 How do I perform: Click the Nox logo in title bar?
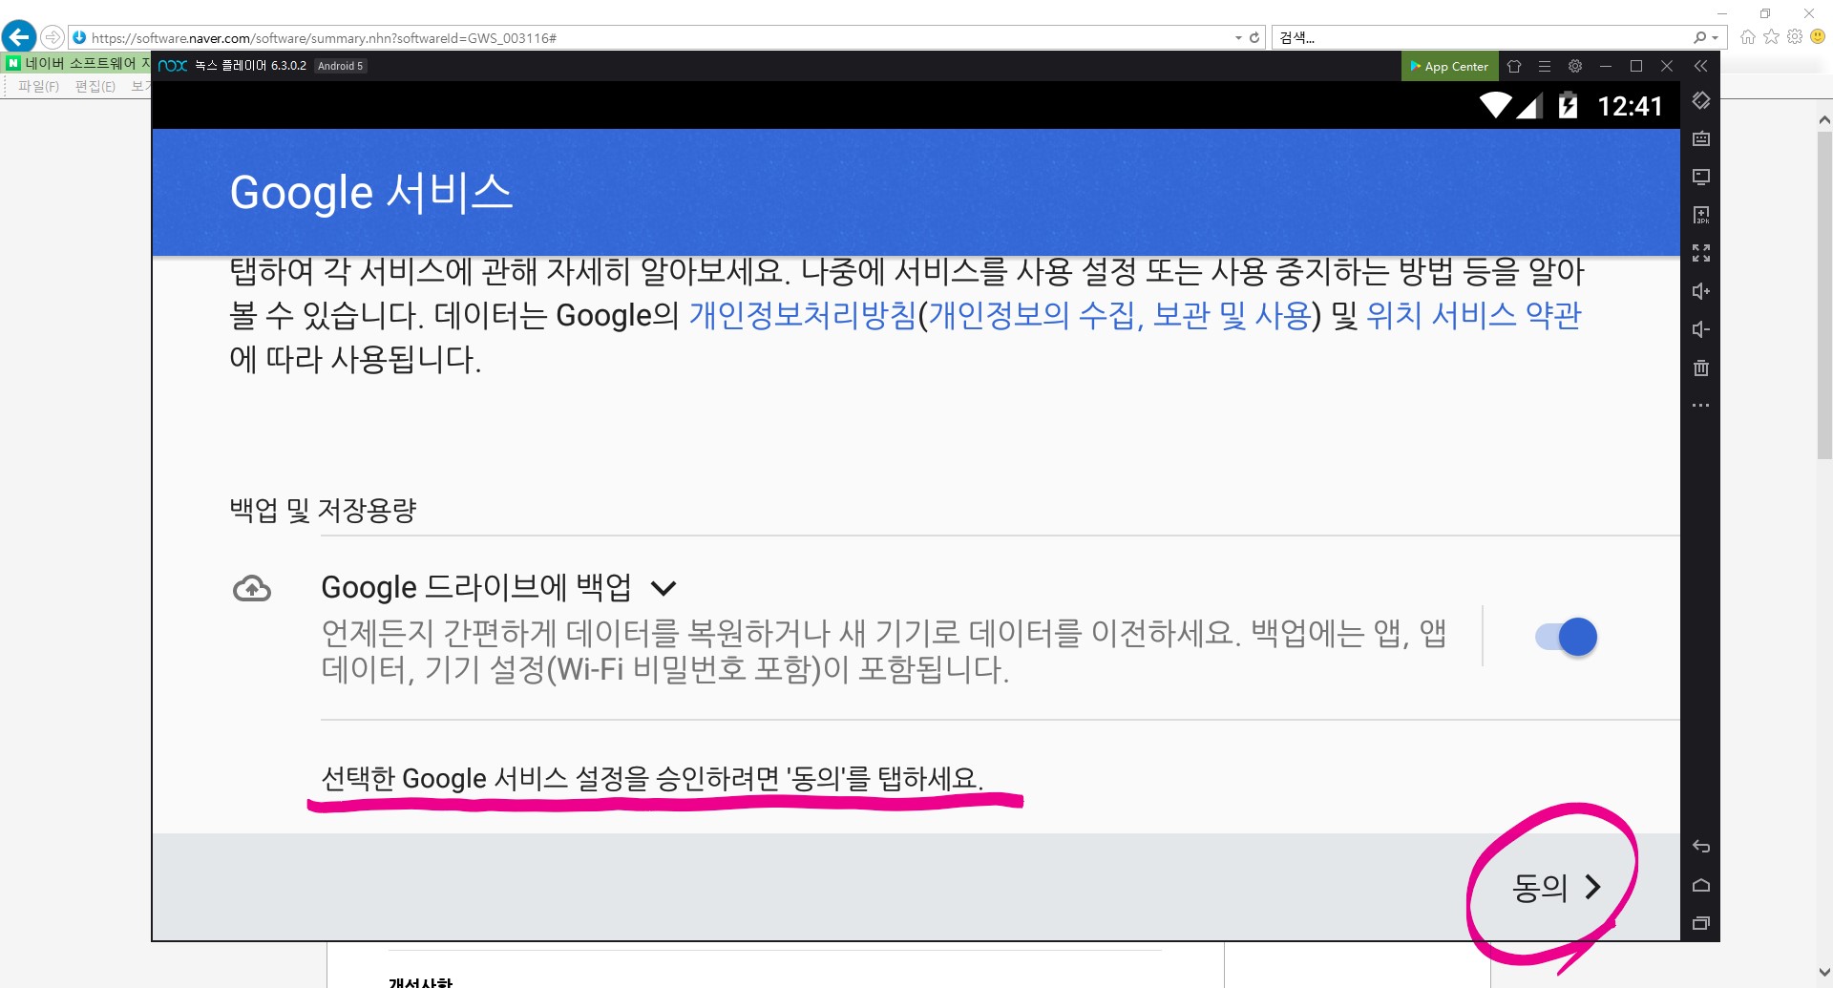click(x=173, y=66)
